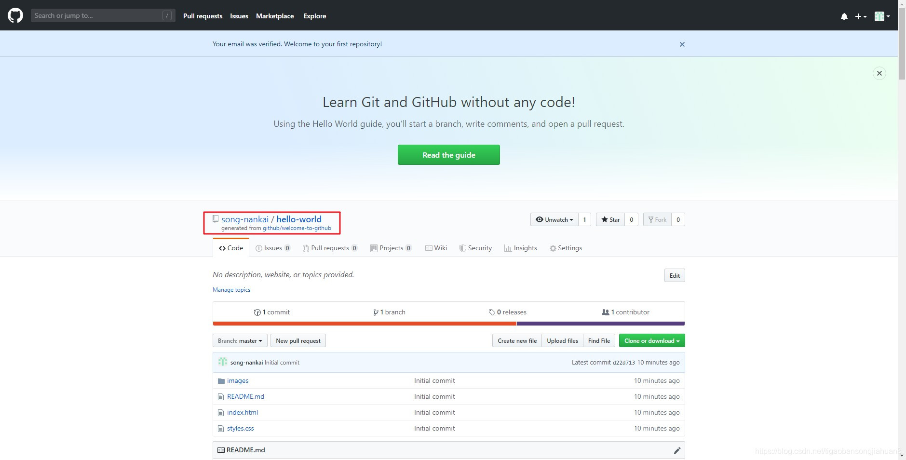View the 0 releases page
906x460 pixels.
508,312
